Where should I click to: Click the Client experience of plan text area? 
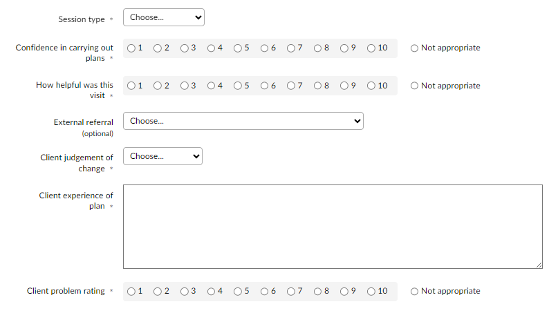[333, 226]
